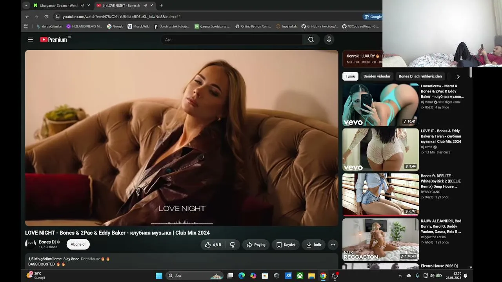Expand the 'Sonraki: LUXURY' playlist panel
This screenshot has height=282, width=502.
[362, 59]
